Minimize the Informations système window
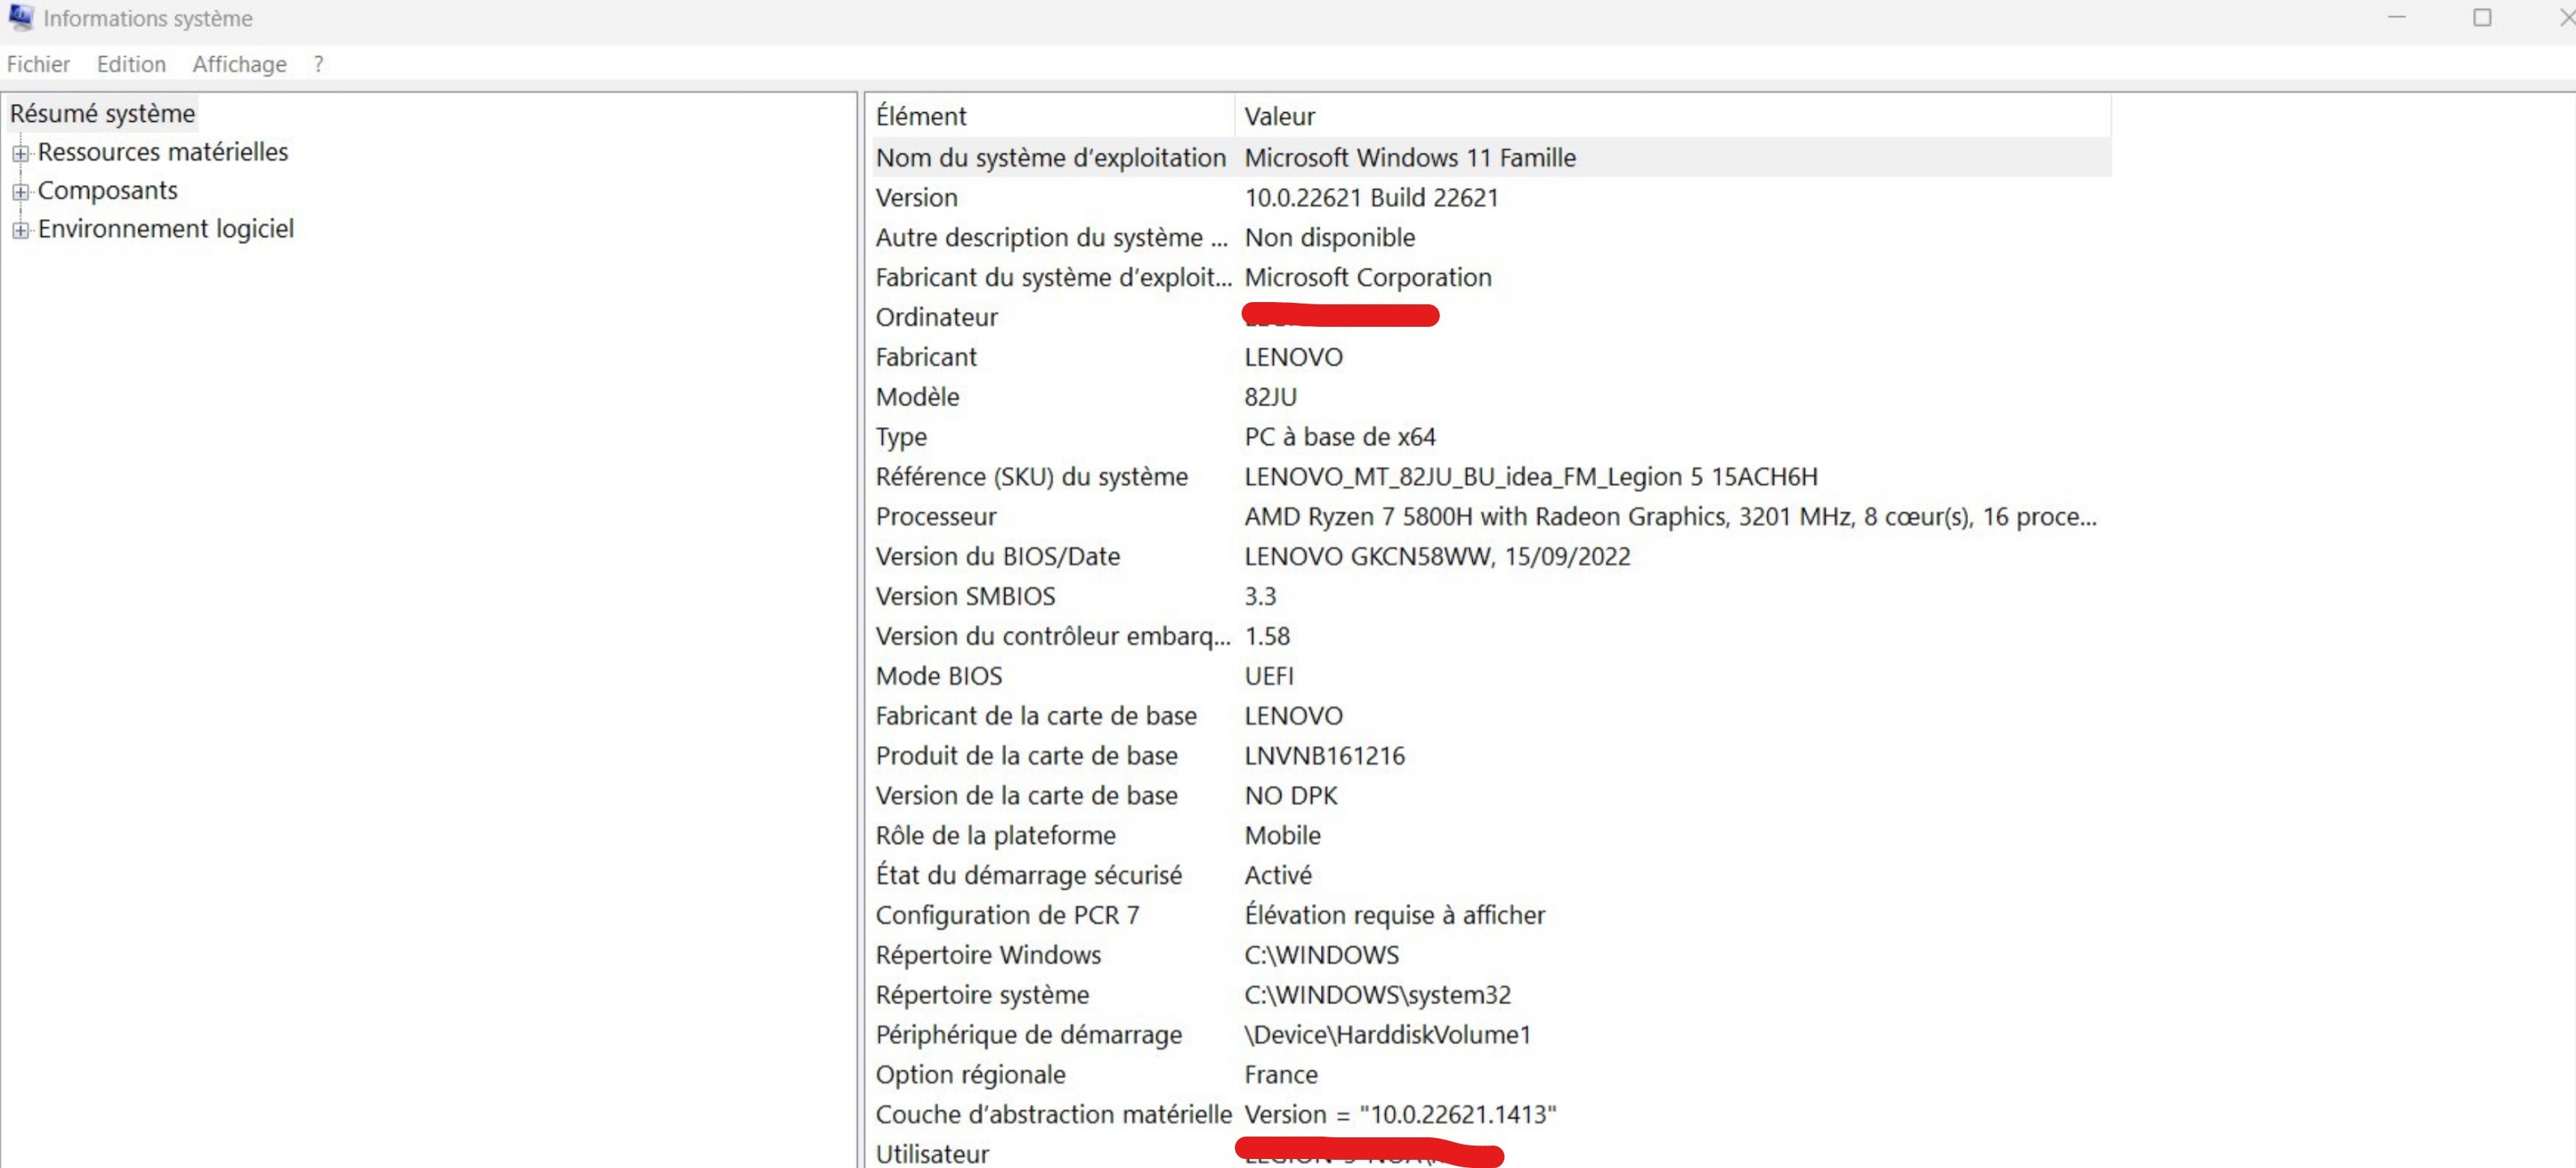 2396,18
